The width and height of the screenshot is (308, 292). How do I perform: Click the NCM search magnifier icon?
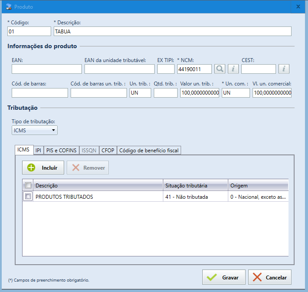tap(220, 69)
